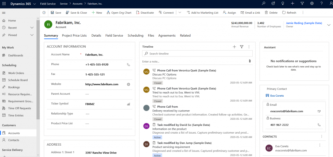Image resolution: width=333 pixels, height=157 pixels.
Task: Collapse the sidebar with hamburger icon
Action: point(4,13)
